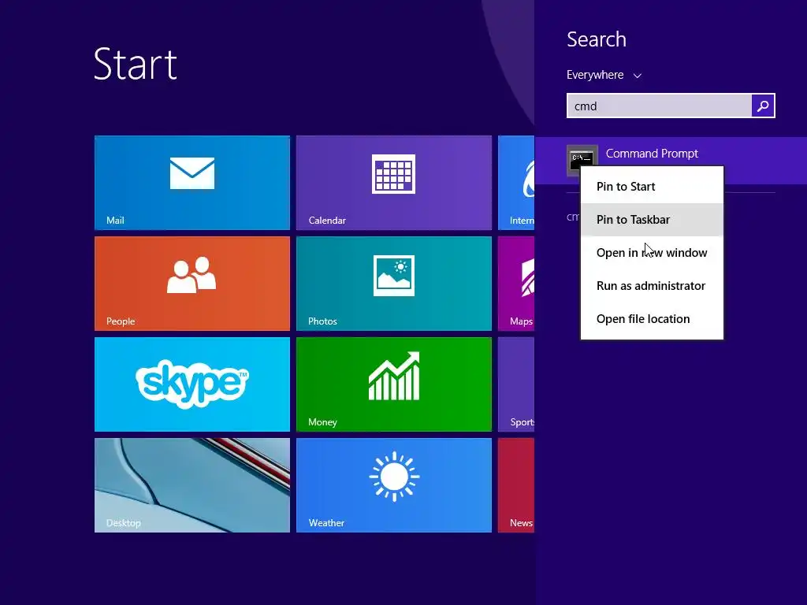Open the Calendar tile
The image size is (807, 605).
pyautogui.click(x=394, y=183)
